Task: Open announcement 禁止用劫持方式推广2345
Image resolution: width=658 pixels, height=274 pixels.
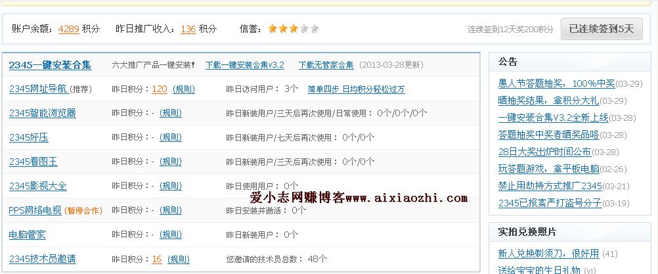Action: click(x=550, y=186)
